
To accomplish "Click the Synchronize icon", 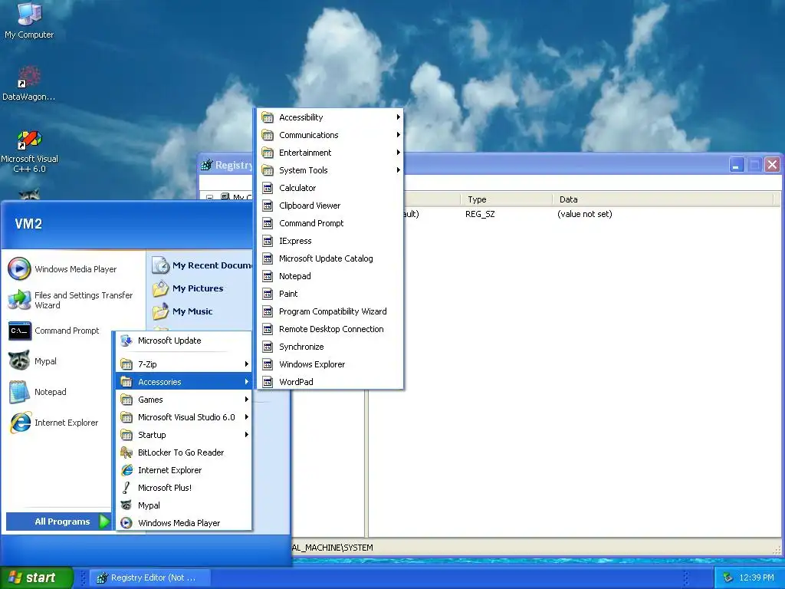I will point(268,347).
